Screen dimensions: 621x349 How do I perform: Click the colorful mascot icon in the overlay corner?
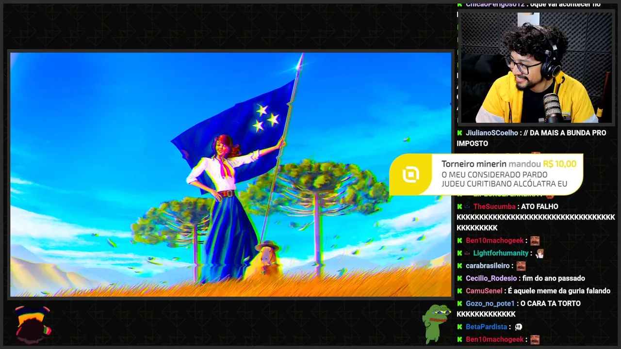point(33,324)
